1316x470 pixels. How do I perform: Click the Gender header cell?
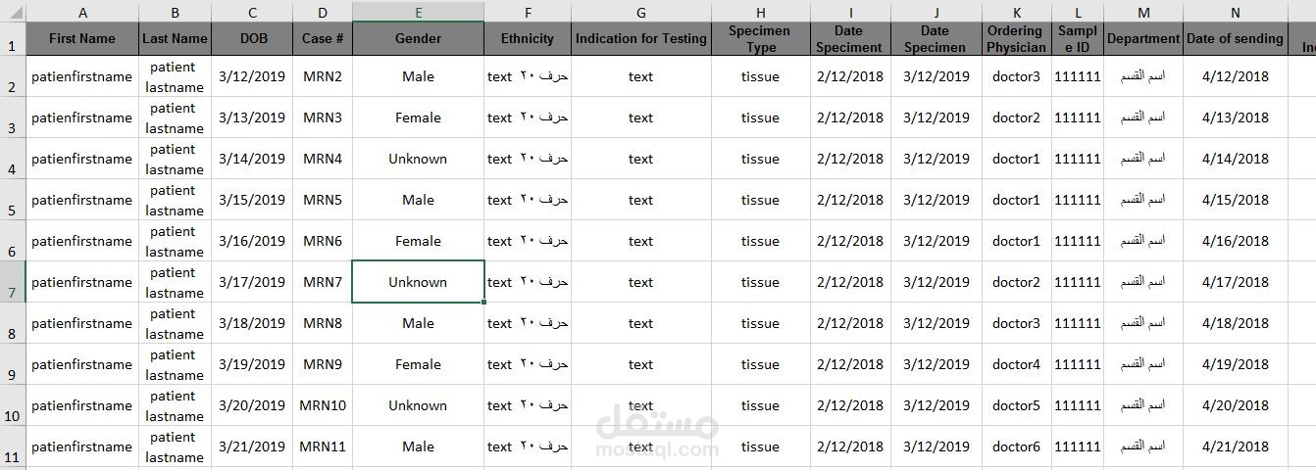click(x=418, y=39)
